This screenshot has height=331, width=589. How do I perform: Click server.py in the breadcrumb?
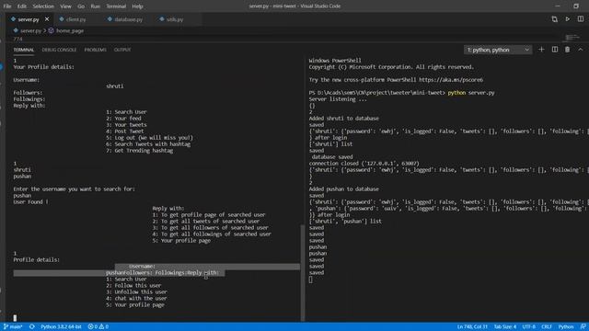click(x=30, y=30)
